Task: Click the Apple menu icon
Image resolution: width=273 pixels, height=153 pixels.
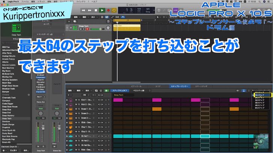Action: (x=4, y=1)
